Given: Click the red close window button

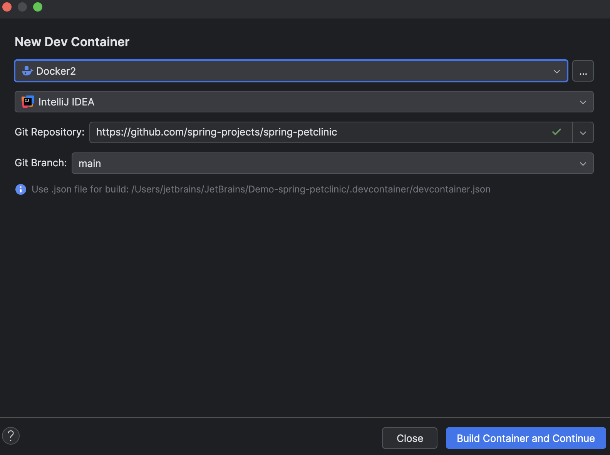Looking at the screenshot, I should pos(7,7).
